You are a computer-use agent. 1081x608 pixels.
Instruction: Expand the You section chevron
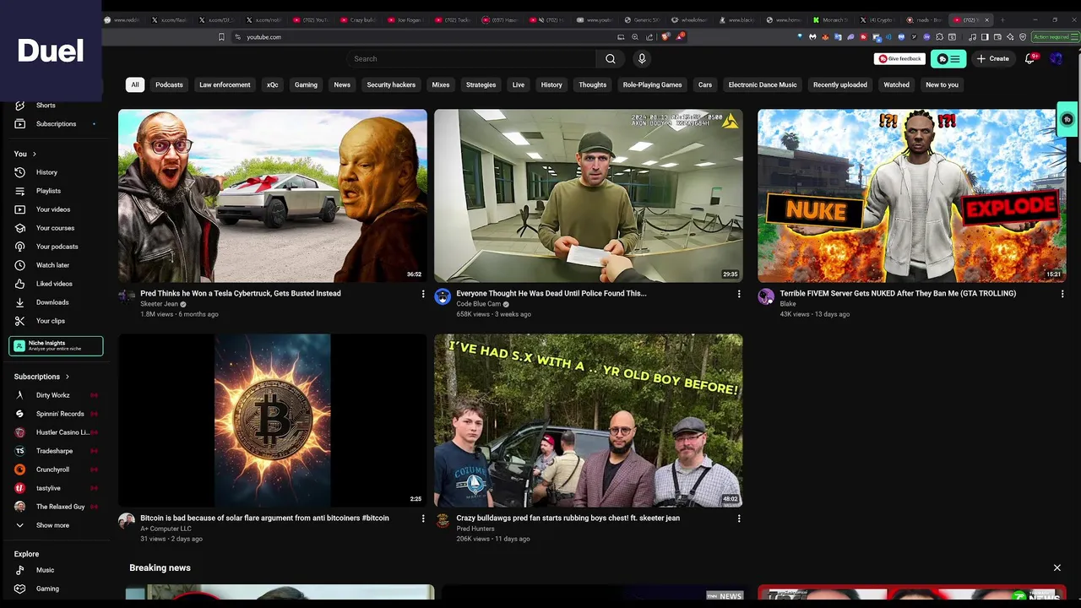(x=34, y=155)
